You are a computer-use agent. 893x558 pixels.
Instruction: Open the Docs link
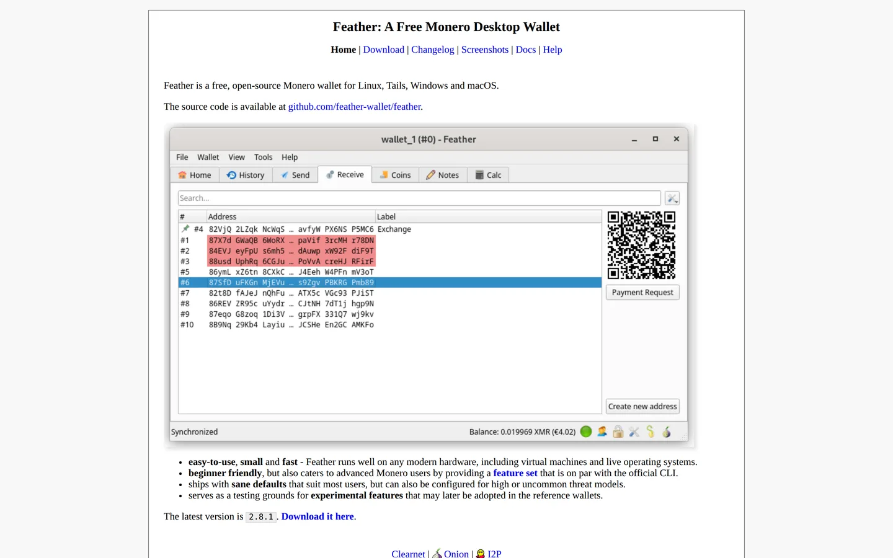pyautogui.click(x=526, y=50)
